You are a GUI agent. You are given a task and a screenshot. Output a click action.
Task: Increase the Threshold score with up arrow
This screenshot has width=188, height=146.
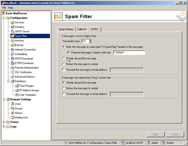[90, 40]
